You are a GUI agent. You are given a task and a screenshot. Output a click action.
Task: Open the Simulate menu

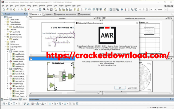[x=41, y=5]
